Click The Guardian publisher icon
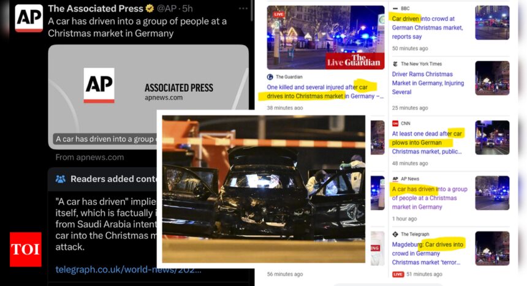This screenshot has width=527, height=286. point(270,77)
